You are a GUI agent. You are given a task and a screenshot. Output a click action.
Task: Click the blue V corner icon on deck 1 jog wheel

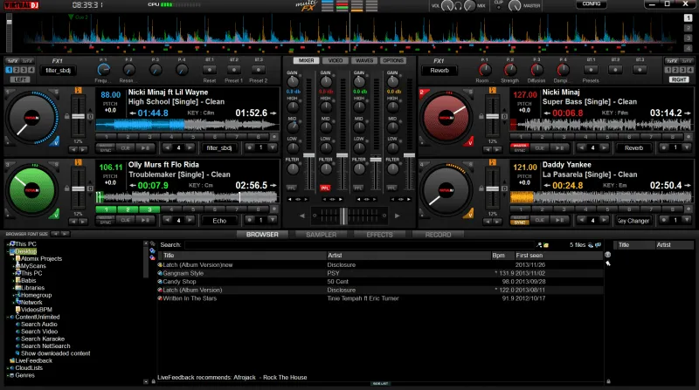point(55,143)
